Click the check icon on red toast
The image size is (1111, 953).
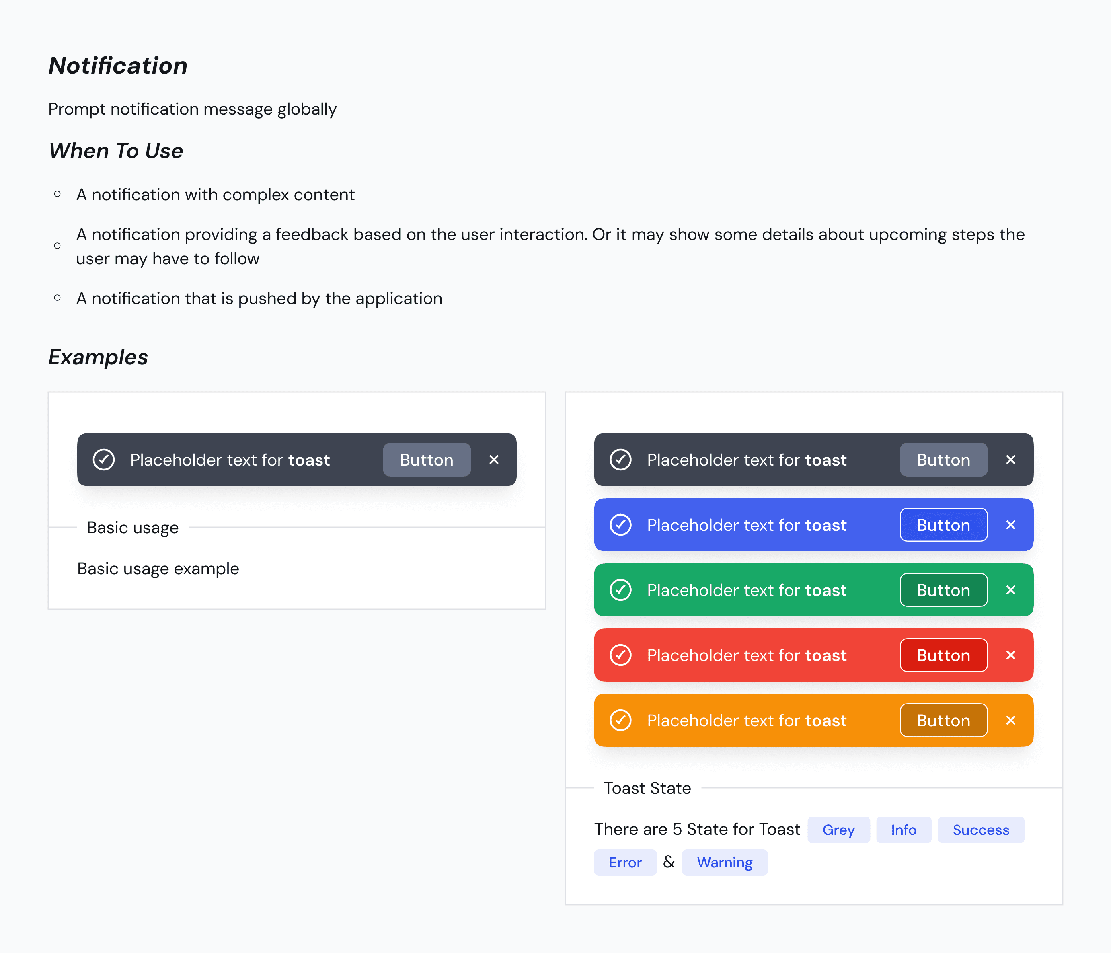pos(620,655)
